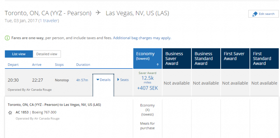Sort by Business Standard Award column

point(206,58)
